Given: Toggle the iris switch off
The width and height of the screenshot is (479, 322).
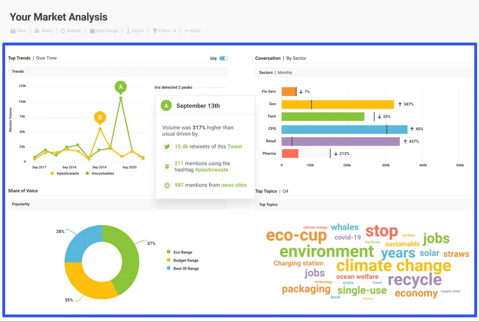Looking at the screenshot, I should (224, 59).
